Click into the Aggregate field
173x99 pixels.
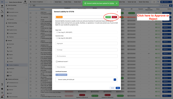(x=86, y=44)
